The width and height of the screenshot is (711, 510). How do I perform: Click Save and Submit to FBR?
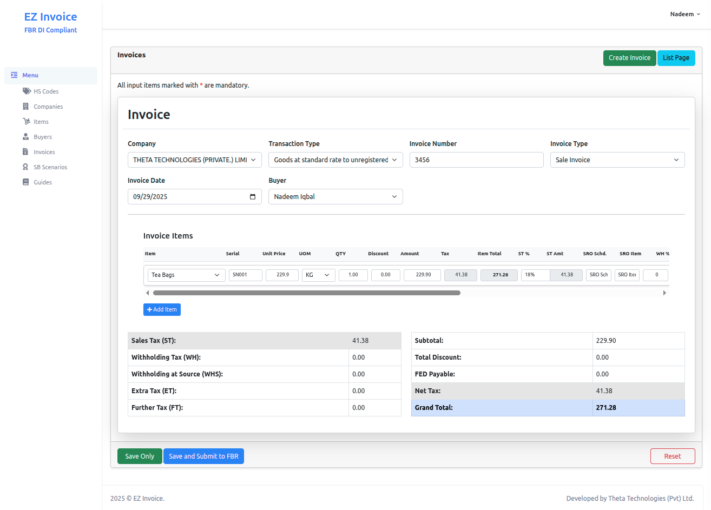[x=203, y=456]
